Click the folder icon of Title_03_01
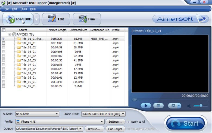The image size is (212, 133). [x=19, y=52]
